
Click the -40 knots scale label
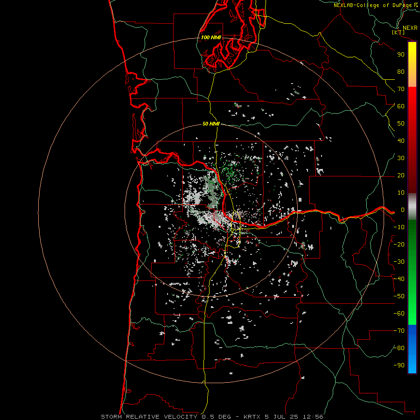[399, 279]
